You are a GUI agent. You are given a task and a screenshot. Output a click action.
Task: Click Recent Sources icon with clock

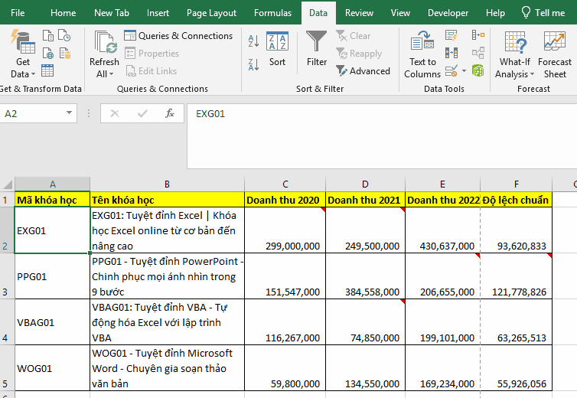pos(64,36)
